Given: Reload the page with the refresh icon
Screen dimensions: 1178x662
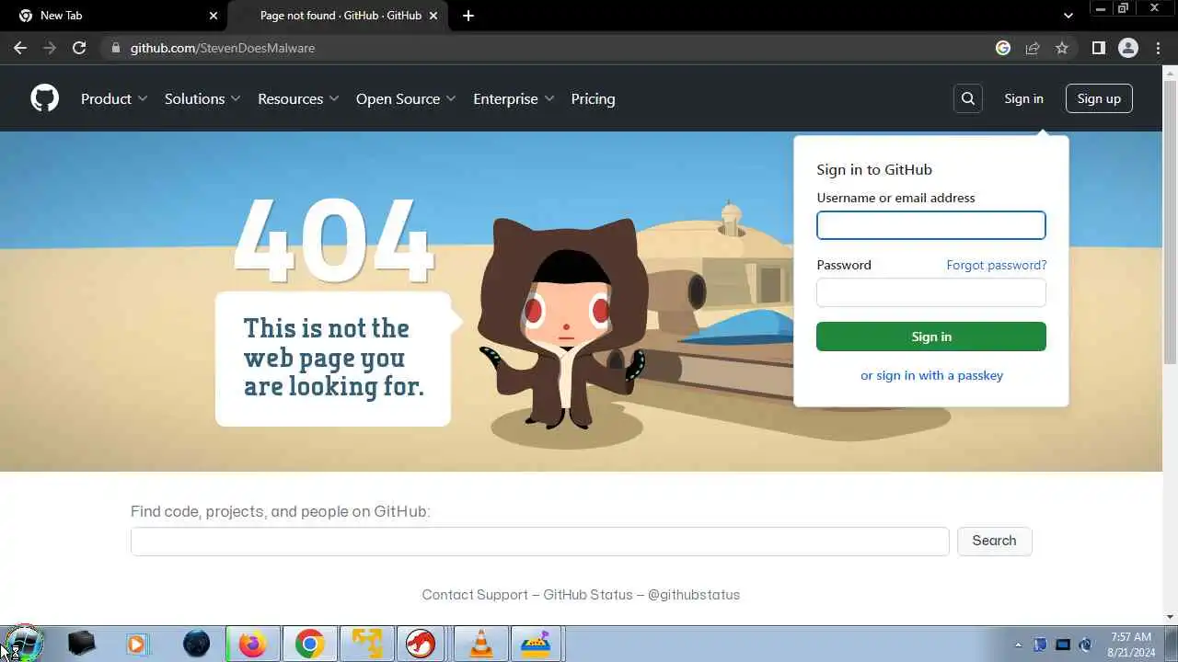Looking at the screenshot, I should click(79, 48).
